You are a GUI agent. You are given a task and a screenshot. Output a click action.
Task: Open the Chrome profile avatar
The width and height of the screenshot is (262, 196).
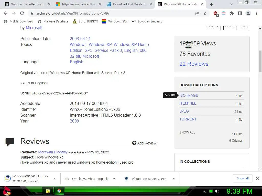pyautogui.click(x=248, y=13)
